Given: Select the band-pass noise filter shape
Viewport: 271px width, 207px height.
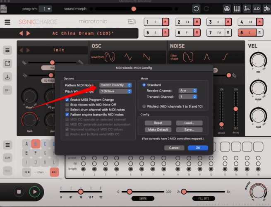Looking at the screenshot, I should pyautogui.click(x=207, y=57).
